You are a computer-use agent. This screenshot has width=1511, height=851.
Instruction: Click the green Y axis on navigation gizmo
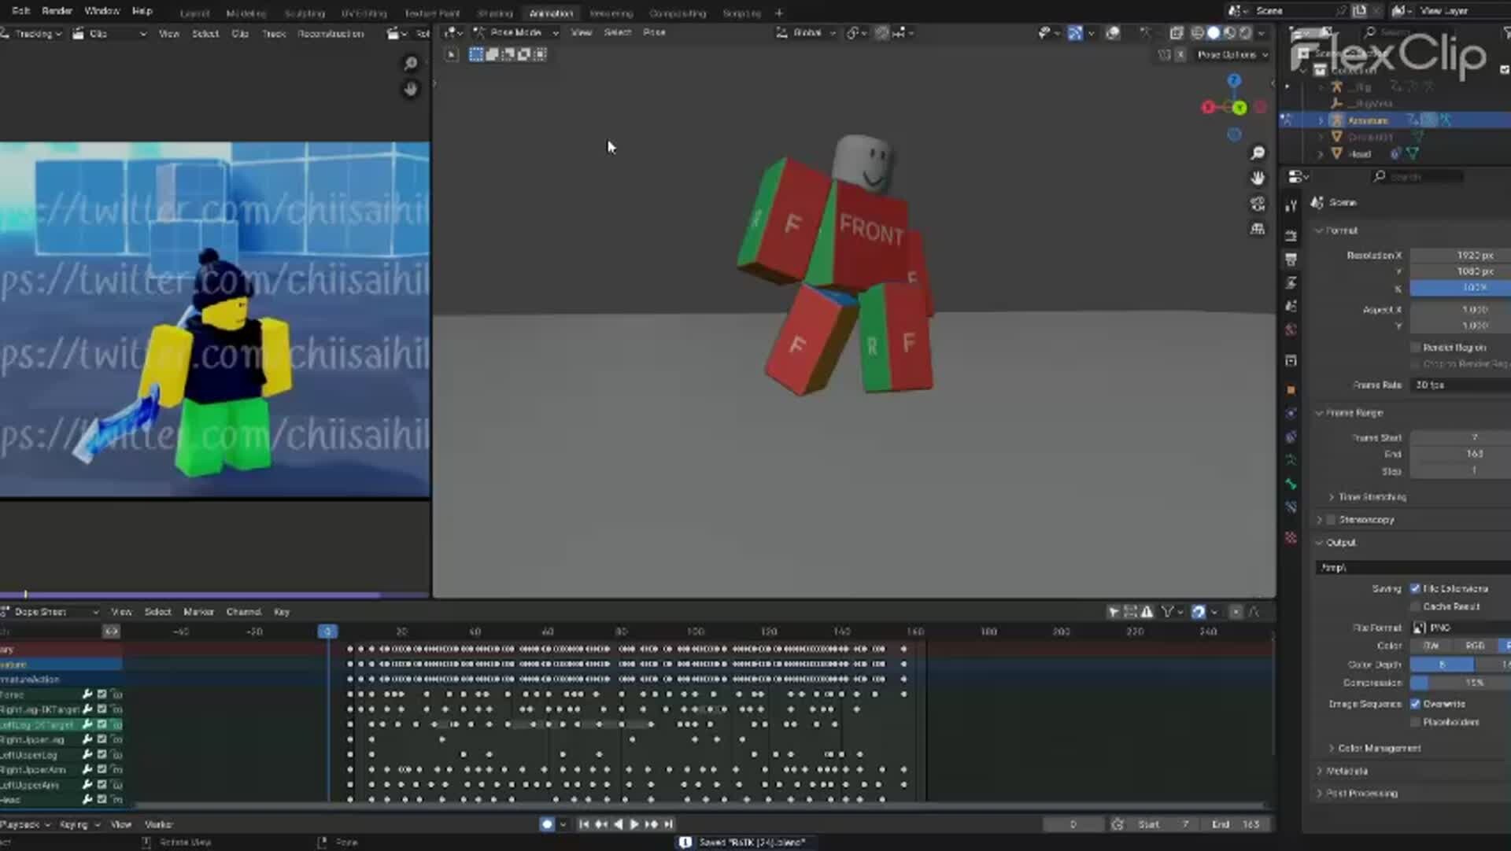point(1240,107)
